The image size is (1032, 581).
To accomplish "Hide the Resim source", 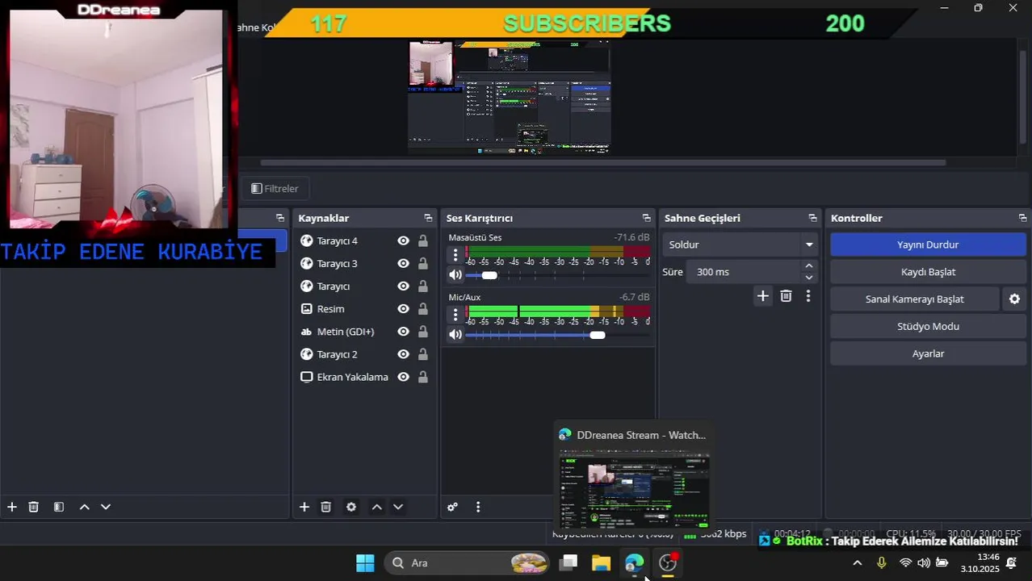I will click(x=403, y=308).
